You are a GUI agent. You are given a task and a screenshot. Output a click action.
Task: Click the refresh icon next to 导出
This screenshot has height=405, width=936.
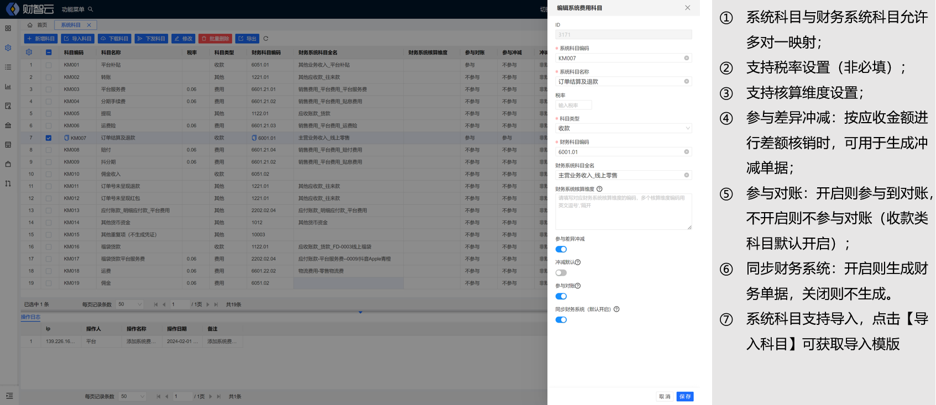coord(266,39)
